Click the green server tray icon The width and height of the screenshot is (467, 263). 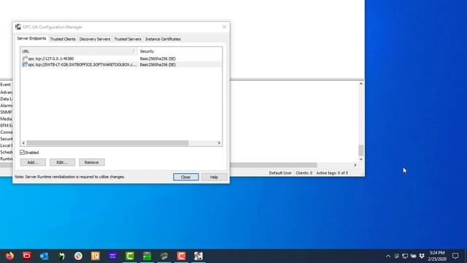[x=397, y=256]
